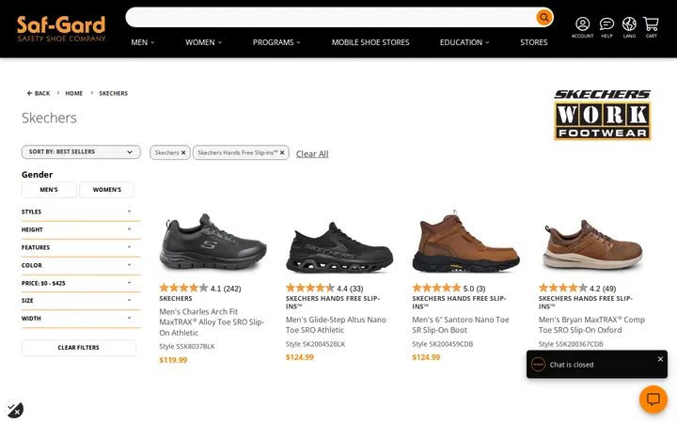Click the 5.0 star rating for Santoro boot
This screenshot has width=677, height=423.
449,289
